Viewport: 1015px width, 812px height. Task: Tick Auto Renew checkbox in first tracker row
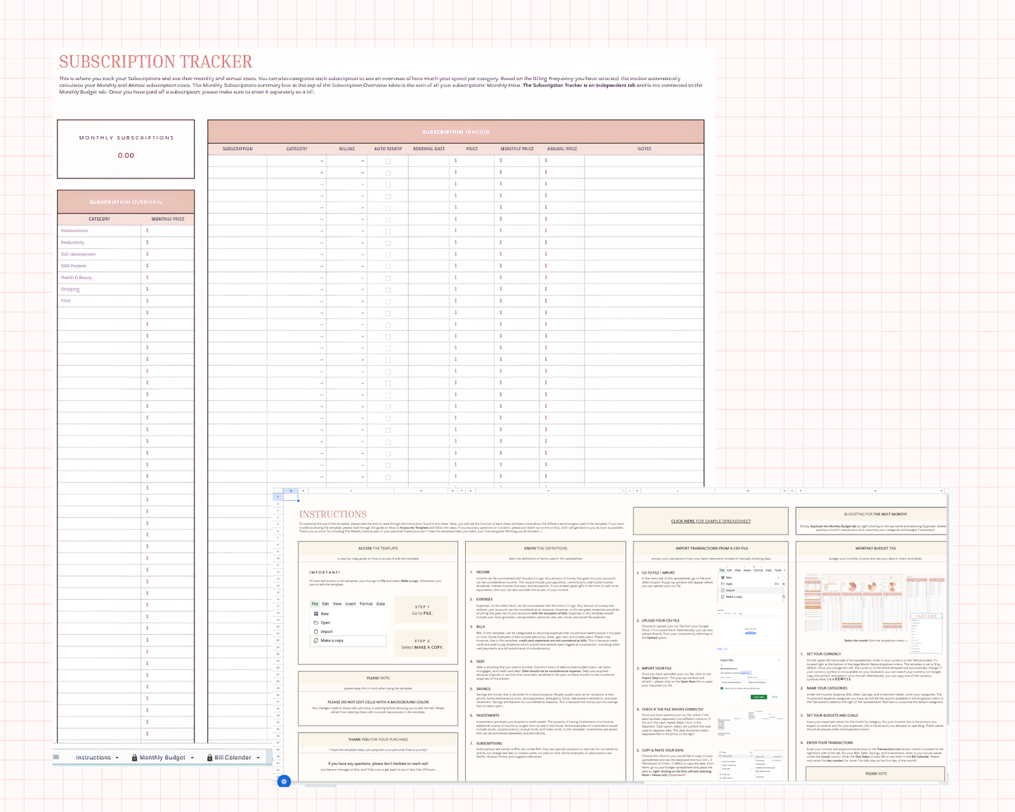(388, 161)
